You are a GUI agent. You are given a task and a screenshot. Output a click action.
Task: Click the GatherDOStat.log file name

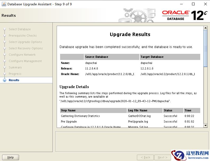coord(139,116)
